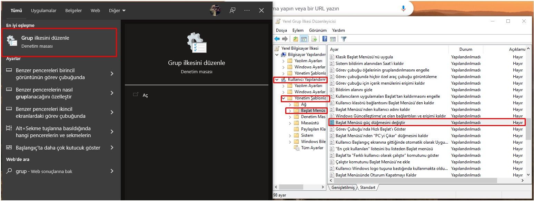The height and width of the screenshot is (201, 534).
Task: Click the microphone icon in the browser search bar
Action: tap(403, 9)
